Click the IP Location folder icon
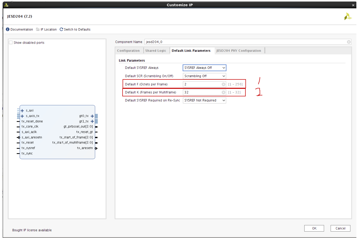Viewport: 358px width, 238px height. pos(38,30)
